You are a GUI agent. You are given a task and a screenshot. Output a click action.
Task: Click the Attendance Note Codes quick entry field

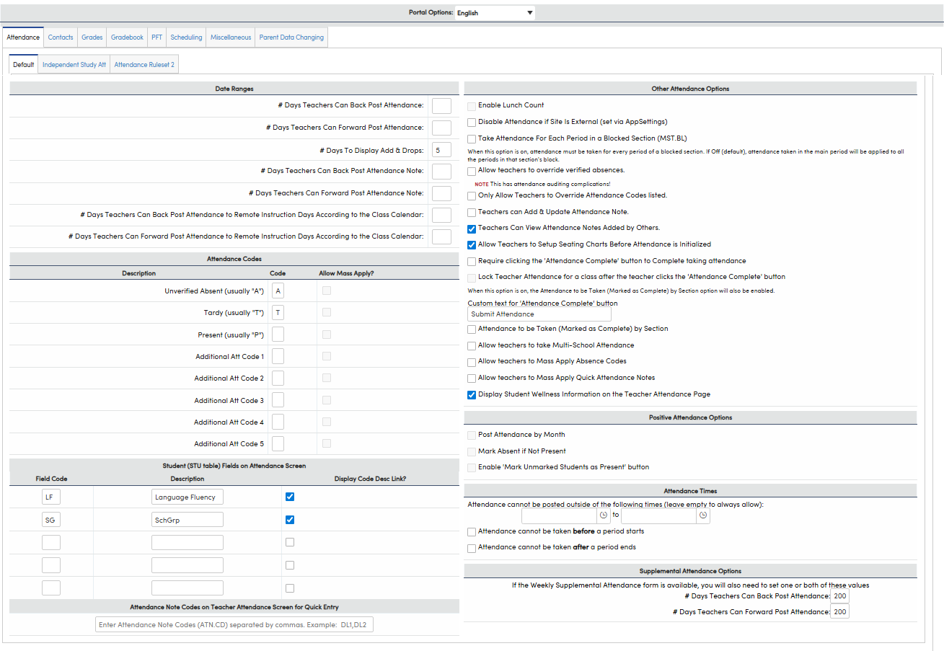coord(234,624)
